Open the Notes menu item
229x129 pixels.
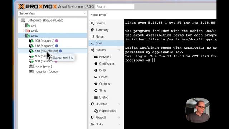pyautogui.click(x=106, y=37)
